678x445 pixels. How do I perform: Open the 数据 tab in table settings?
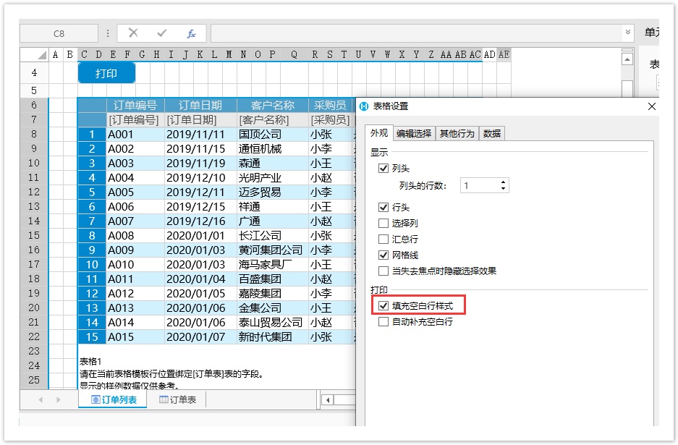(492, 133)
